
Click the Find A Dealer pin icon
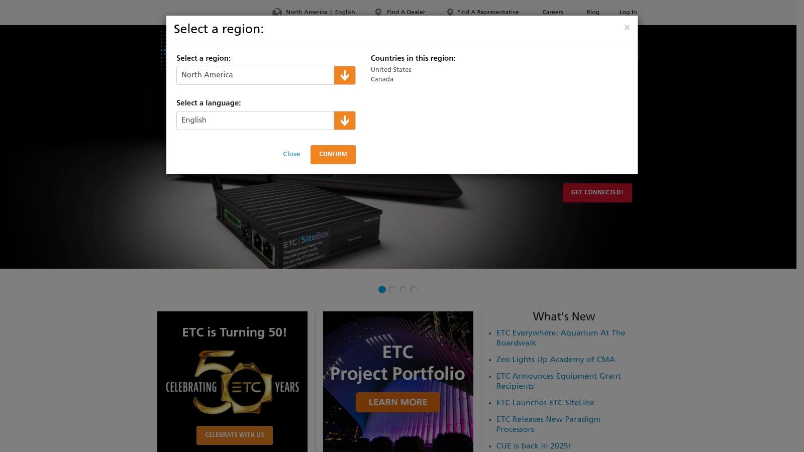(x=378, y=12)
